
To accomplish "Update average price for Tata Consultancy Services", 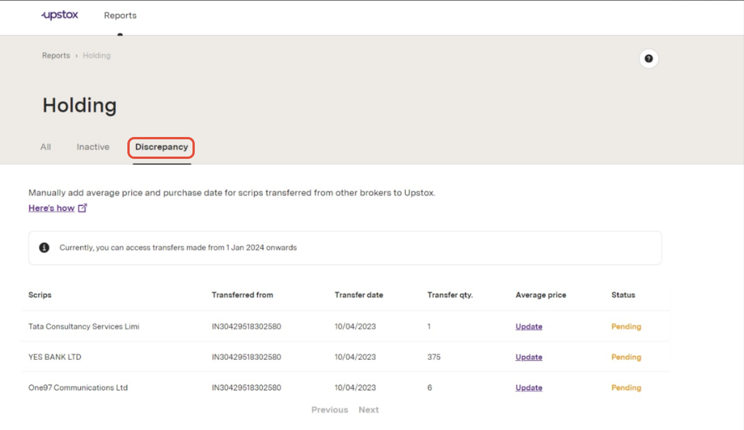I will click(528, 327).
